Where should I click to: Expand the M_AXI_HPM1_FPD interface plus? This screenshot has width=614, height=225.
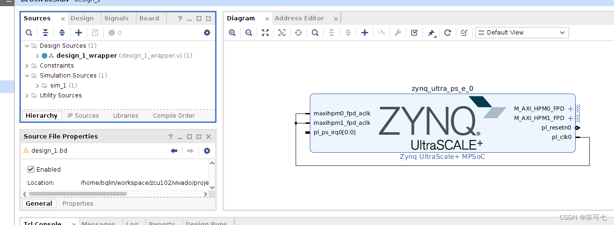[570, 118]
